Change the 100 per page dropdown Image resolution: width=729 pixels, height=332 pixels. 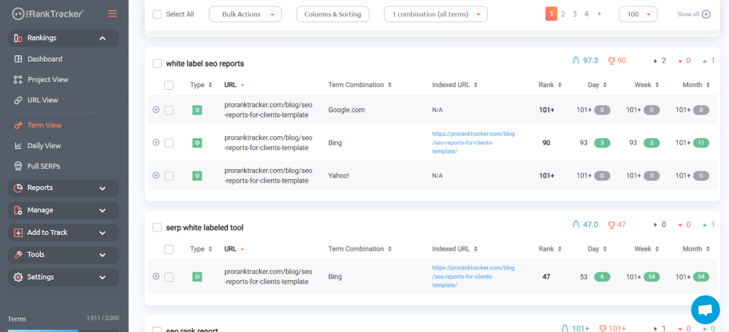[638, 14]
